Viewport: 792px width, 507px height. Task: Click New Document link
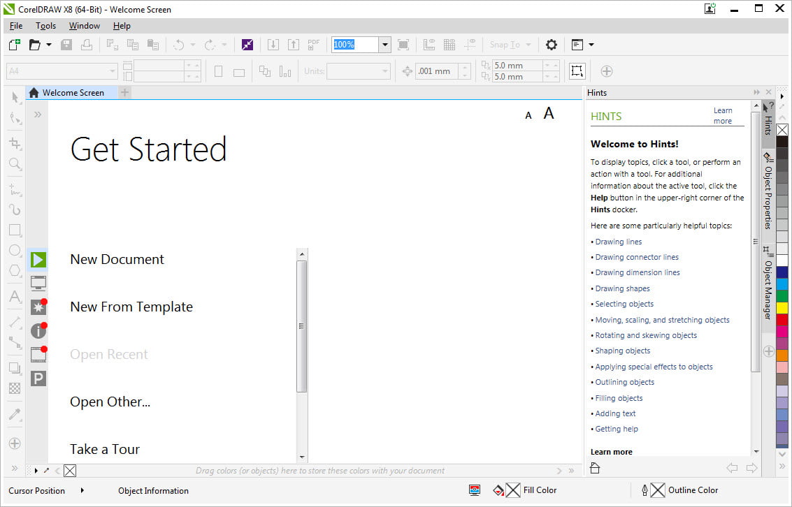tap(117, 259)
